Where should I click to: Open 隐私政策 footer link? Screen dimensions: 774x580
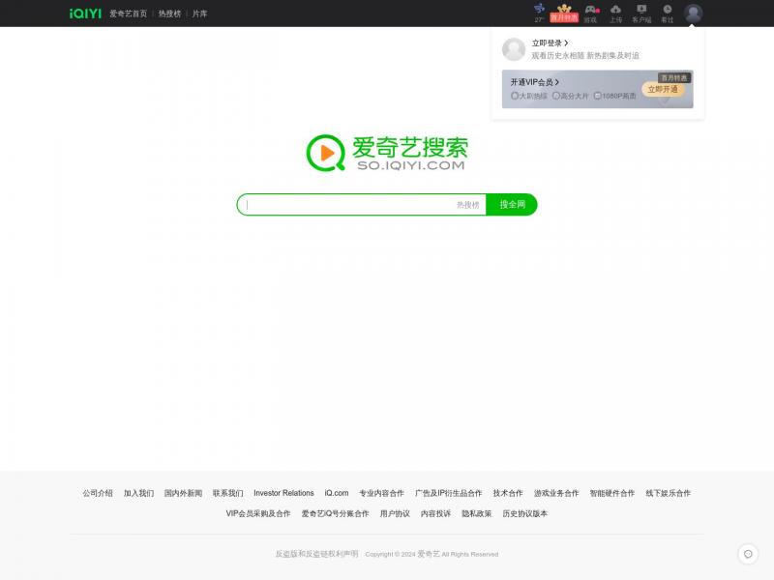477,514
